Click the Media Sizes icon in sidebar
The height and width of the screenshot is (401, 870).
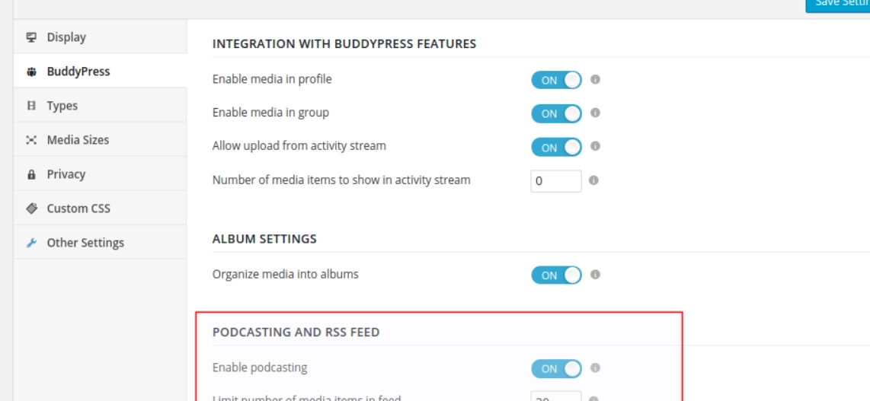point(31,140)
